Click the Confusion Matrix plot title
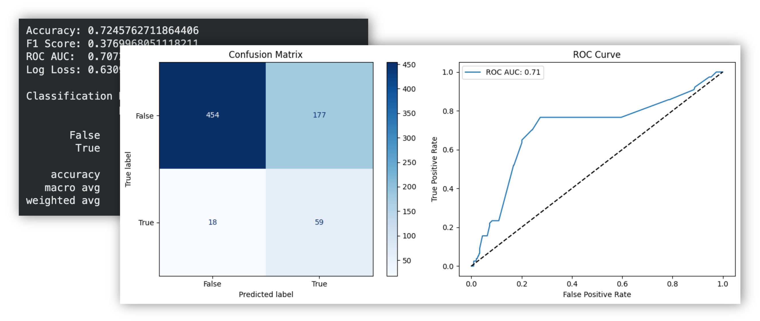Viewport: 760px width, 321px height. tap(266, 54)
